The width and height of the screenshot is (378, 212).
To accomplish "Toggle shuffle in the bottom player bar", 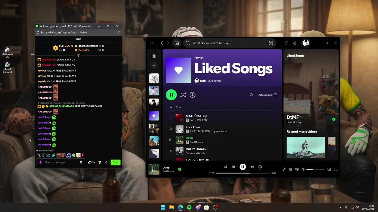I will click(x=225, y=167).
